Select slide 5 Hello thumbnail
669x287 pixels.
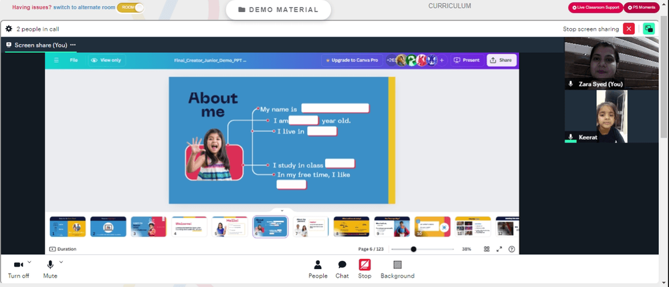coord(229,226)
